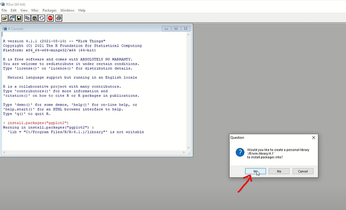Click the 'Type contributors()' line

pos(55,91)
